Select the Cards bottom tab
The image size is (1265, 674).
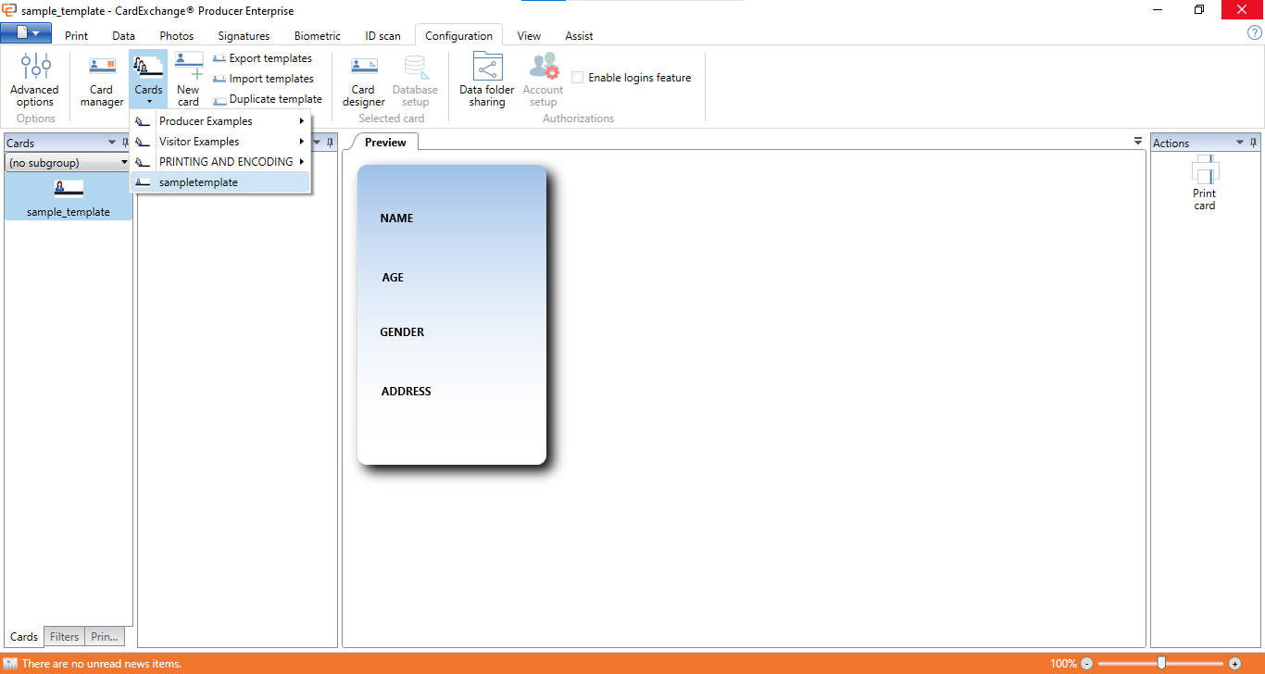(24, 637)
